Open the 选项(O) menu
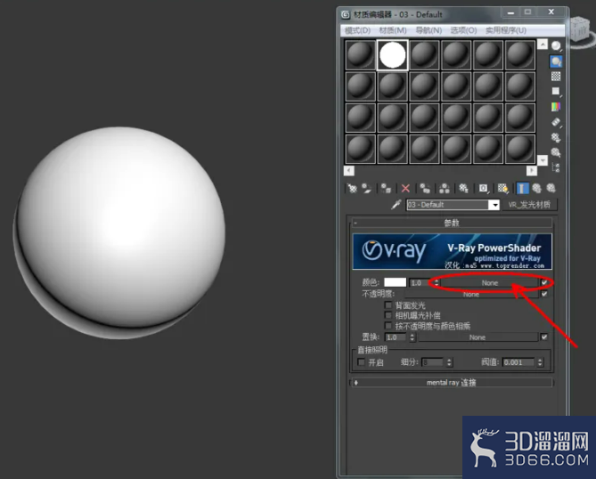Image resolution: width=596 pixels, height=479 pixels. (x=463, y=30)
